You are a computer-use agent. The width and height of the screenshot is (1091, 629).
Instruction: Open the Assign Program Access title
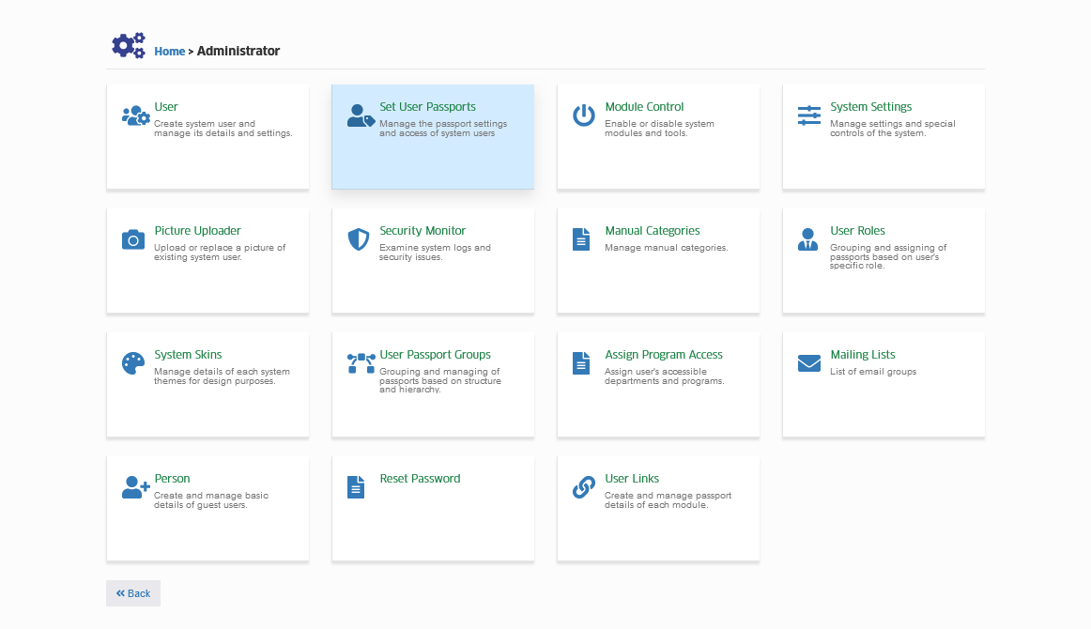(x=664, y=355)
